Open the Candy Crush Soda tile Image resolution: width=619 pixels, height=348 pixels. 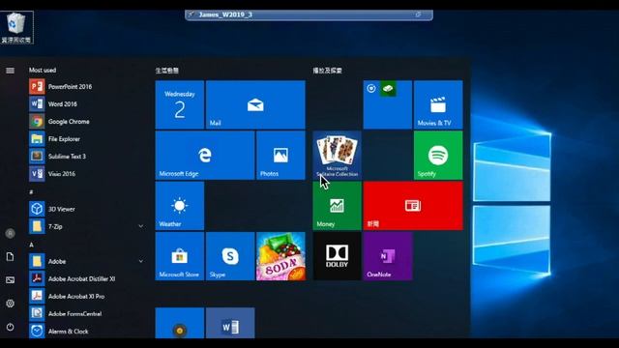(x=280, y=256)
